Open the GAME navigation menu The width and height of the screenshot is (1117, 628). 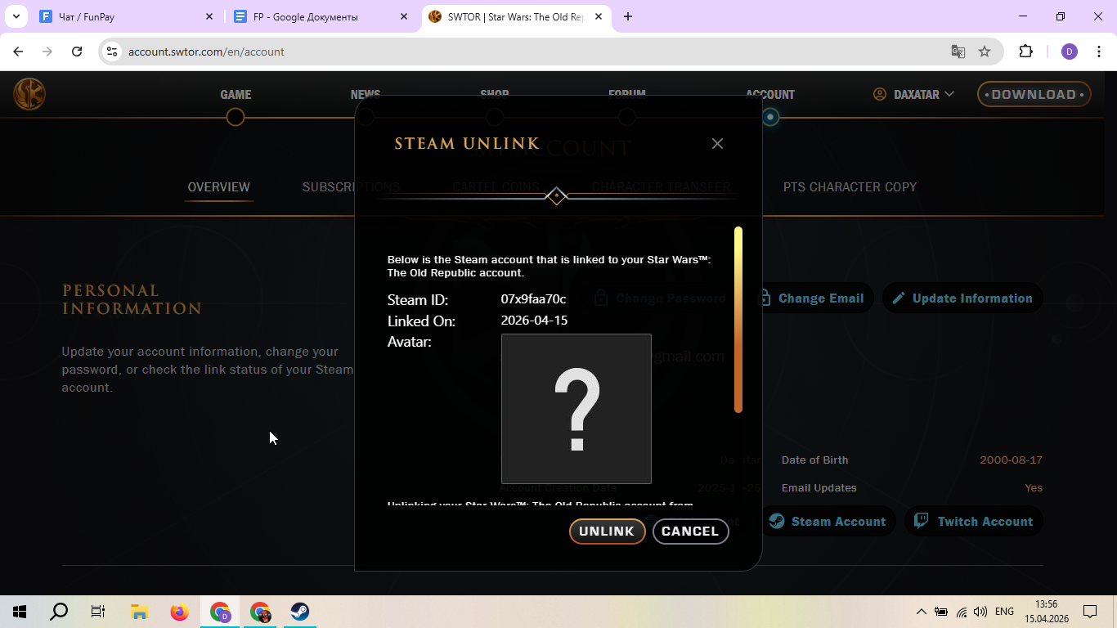[236, 95]
